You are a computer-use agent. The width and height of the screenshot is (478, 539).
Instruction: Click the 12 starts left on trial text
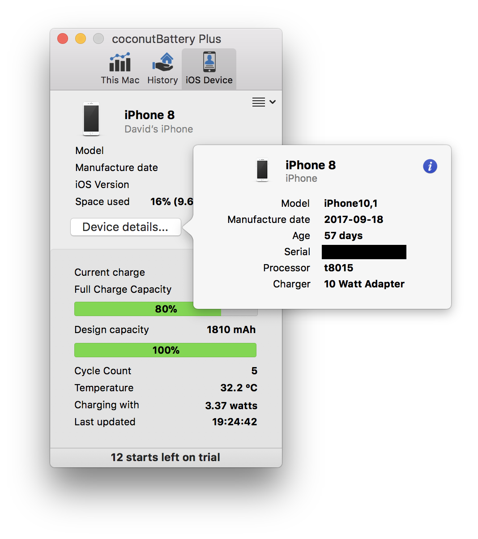click(x=166, y=457)
